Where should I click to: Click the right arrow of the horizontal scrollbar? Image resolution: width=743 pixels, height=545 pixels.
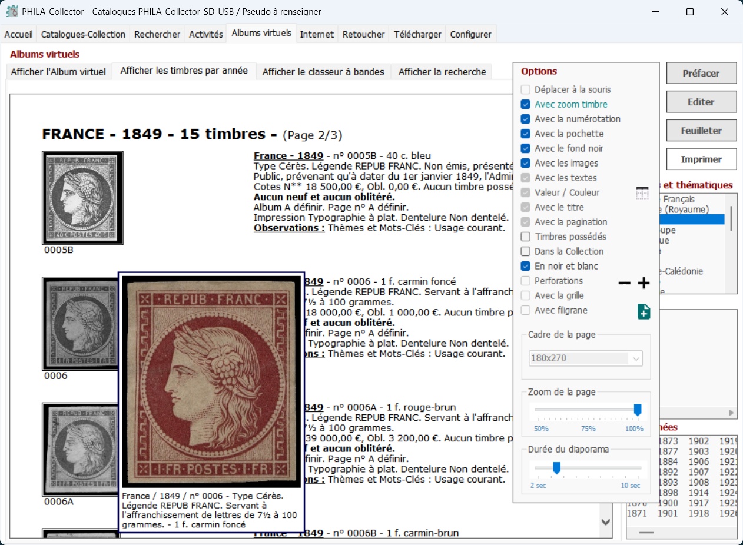click(732, 413)
